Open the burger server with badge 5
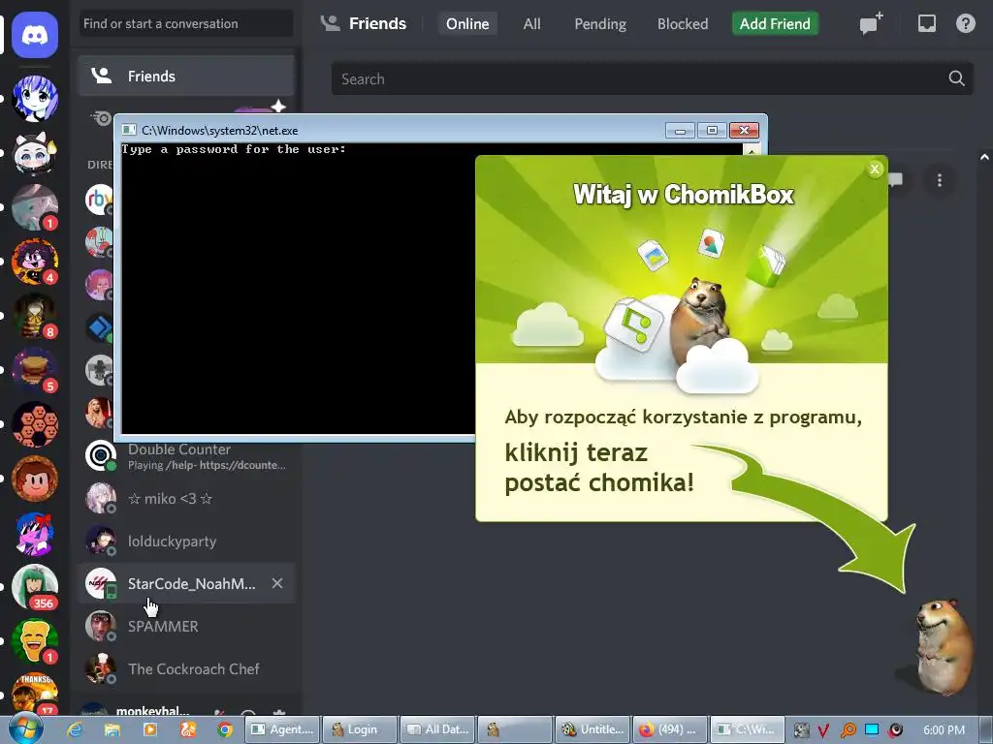The height and width of the screenshot is (744, 993). (x=35, y=369)
